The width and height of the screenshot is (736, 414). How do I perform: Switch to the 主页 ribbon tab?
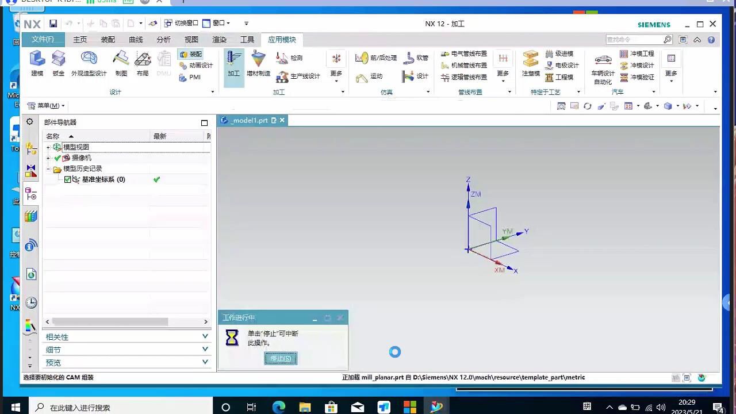(x=80, y=40)
